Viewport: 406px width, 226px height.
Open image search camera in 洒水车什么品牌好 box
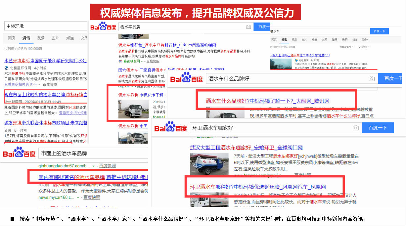point(372,78)
